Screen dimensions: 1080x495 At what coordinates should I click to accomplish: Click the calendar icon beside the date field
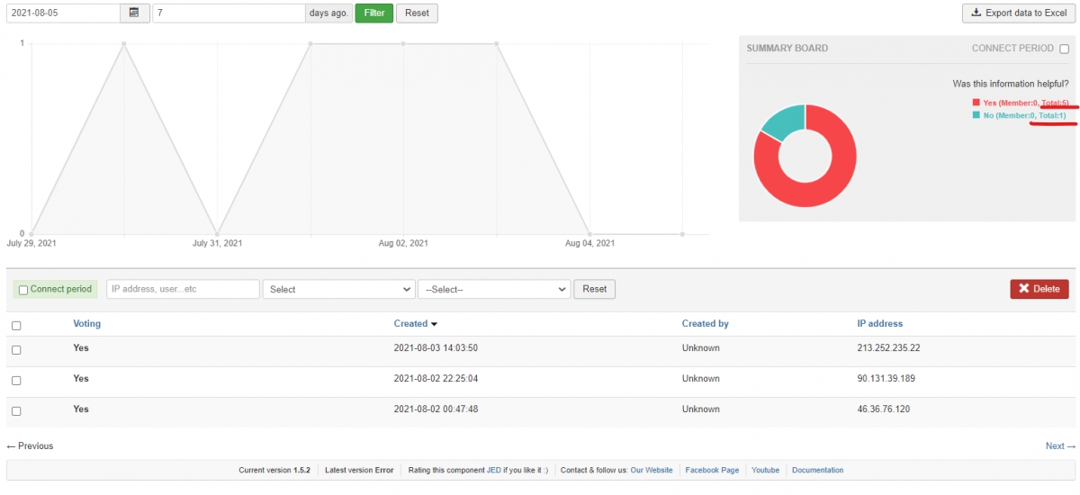click(134, 13)
